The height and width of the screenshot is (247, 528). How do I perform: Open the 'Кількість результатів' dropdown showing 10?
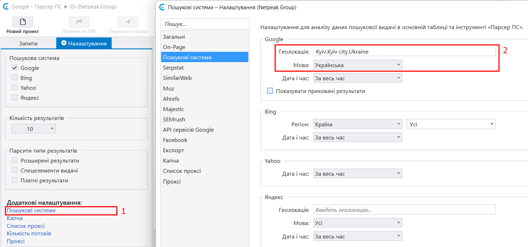[33, 129]
